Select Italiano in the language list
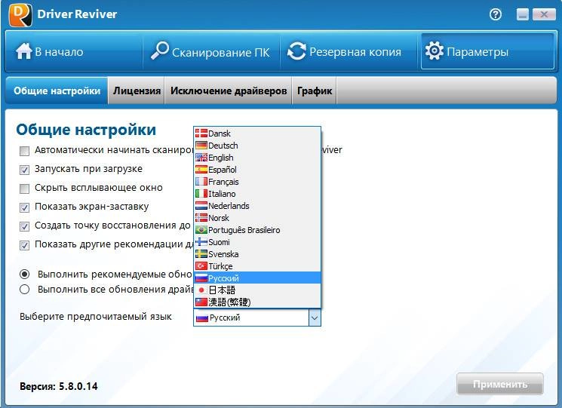 pyautogui.click(x=257, y=193)
